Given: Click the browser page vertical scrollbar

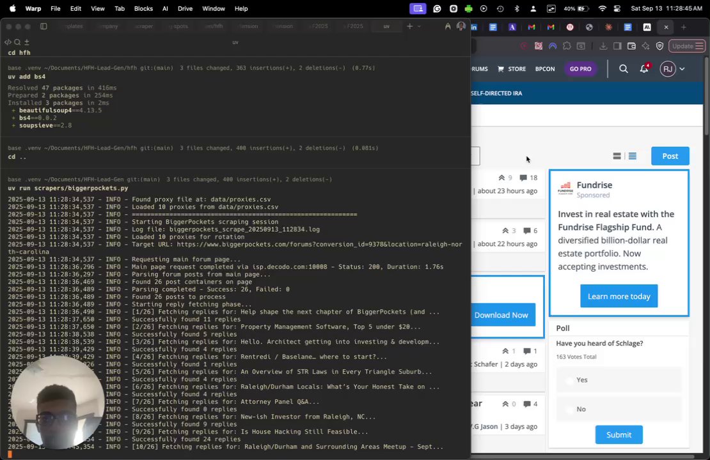Looking at the screenshot, I should 706,96.
